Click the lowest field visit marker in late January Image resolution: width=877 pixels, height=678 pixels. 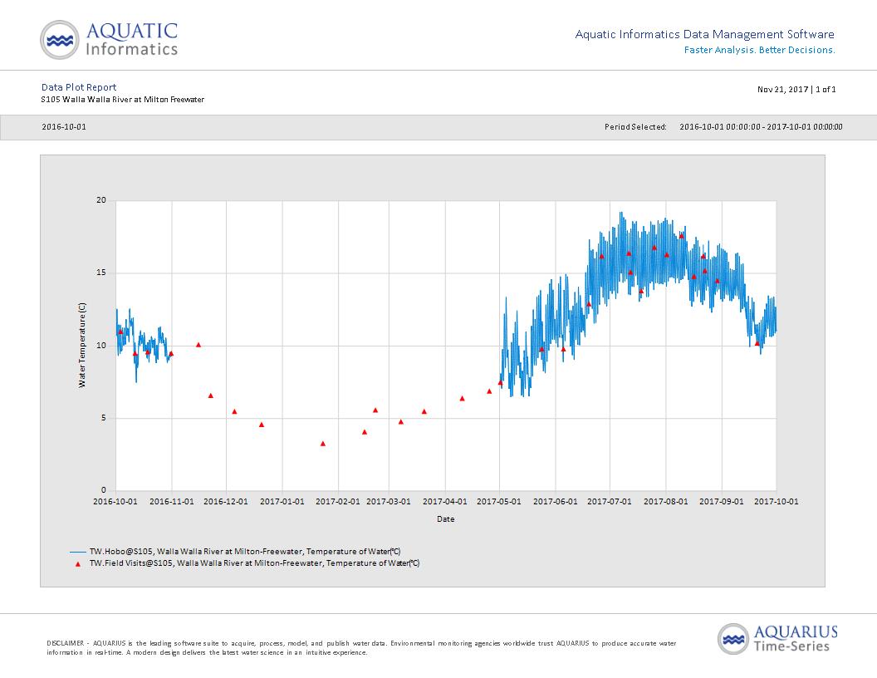click(323, 444)
